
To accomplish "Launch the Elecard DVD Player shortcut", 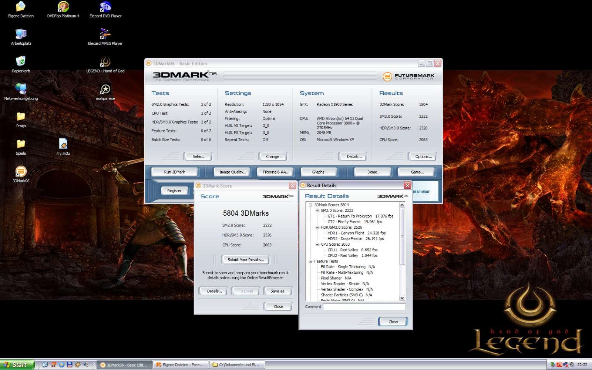I will (x=105, y=10).
